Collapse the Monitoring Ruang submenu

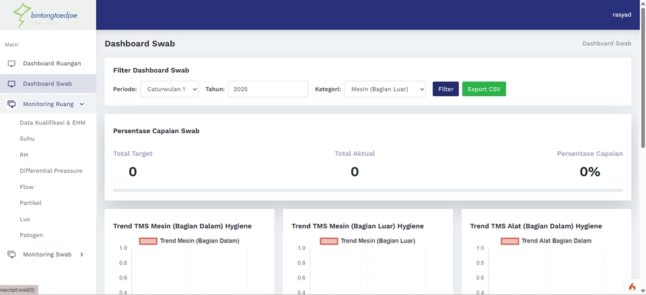(x=82, y=104)
